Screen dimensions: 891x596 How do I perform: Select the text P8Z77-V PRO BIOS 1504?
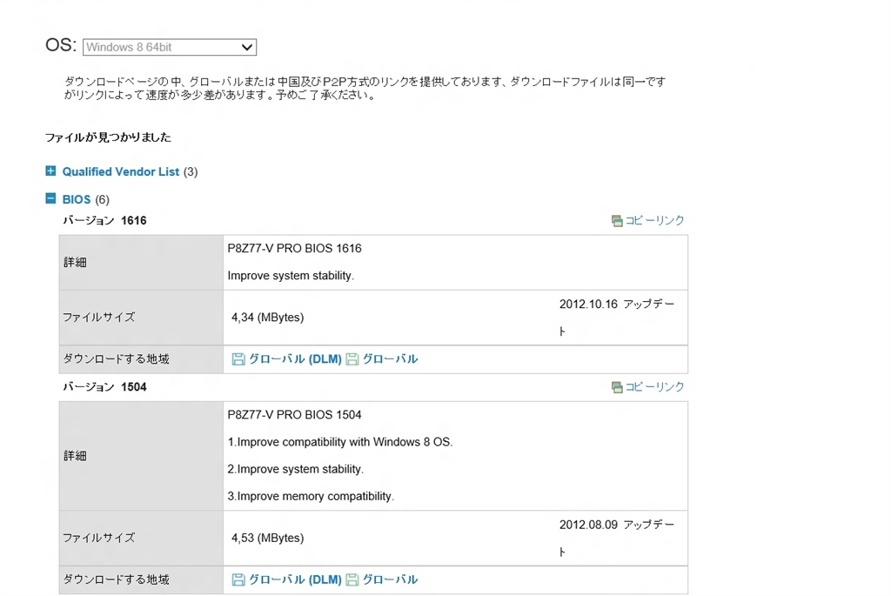(294, 415)
